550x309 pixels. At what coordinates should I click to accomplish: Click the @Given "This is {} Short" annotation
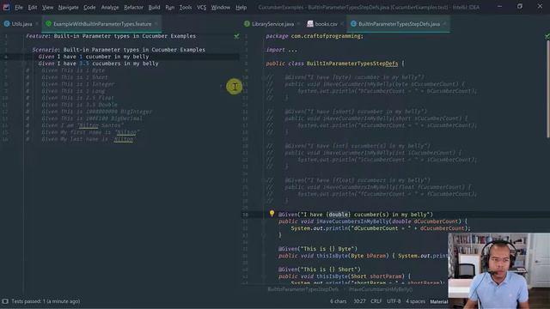pos(320,270)
